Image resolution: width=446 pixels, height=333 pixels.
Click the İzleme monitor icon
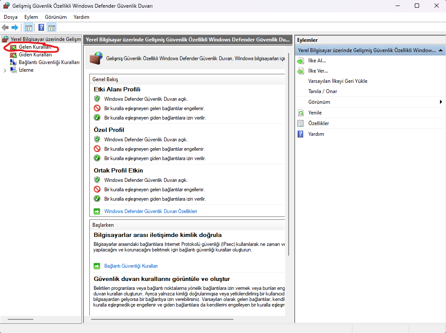click(13, 70)
